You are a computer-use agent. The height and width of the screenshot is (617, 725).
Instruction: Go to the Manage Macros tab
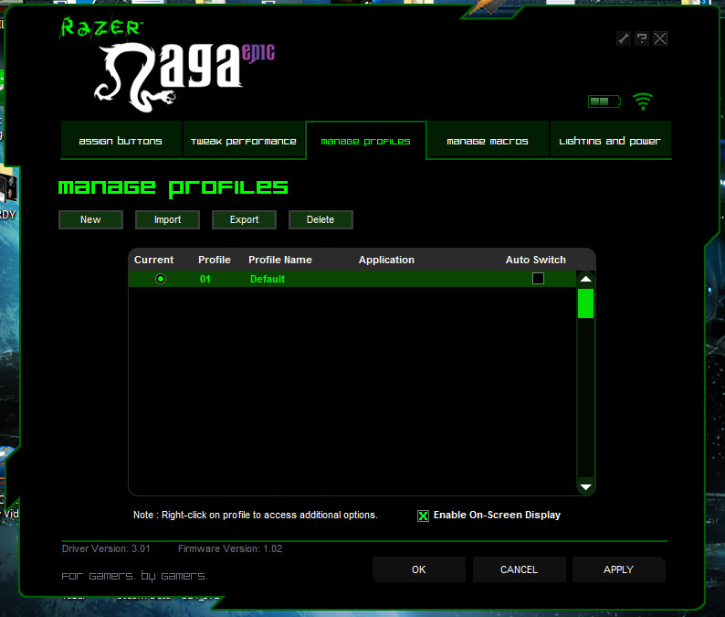coord(488,141)
